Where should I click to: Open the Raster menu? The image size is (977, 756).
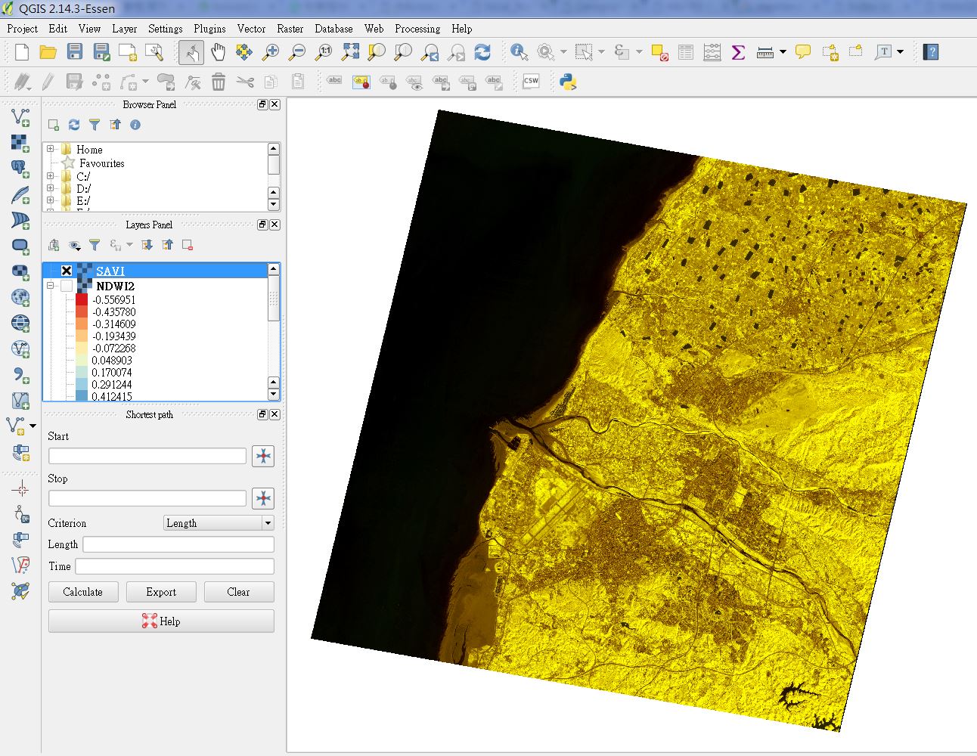pos(290,29)
